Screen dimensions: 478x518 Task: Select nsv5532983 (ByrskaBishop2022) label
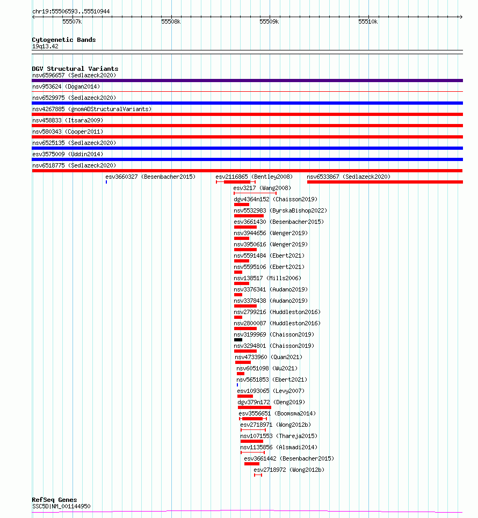280,210
